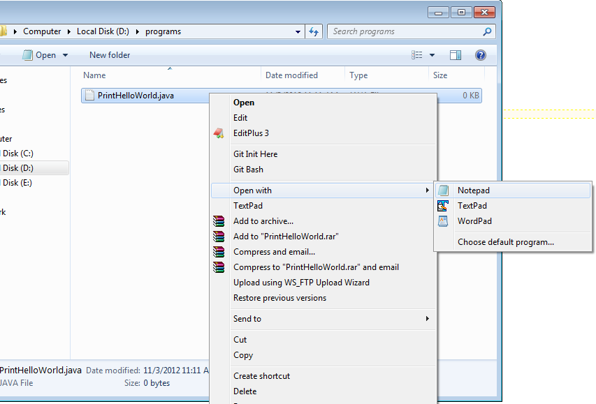
Task: Expand the Open button dropdown arrow
Action: (66, 55)
